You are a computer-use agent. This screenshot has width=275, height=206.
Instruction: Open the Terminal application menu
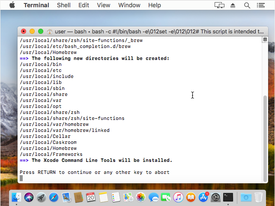point(36,5)
